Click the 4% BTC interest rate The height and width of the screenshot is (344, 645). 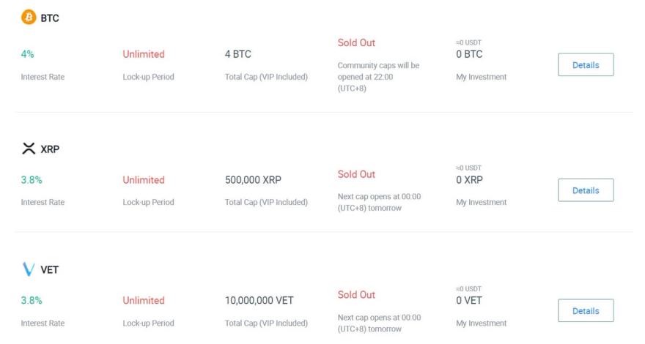tap(29, 54)
